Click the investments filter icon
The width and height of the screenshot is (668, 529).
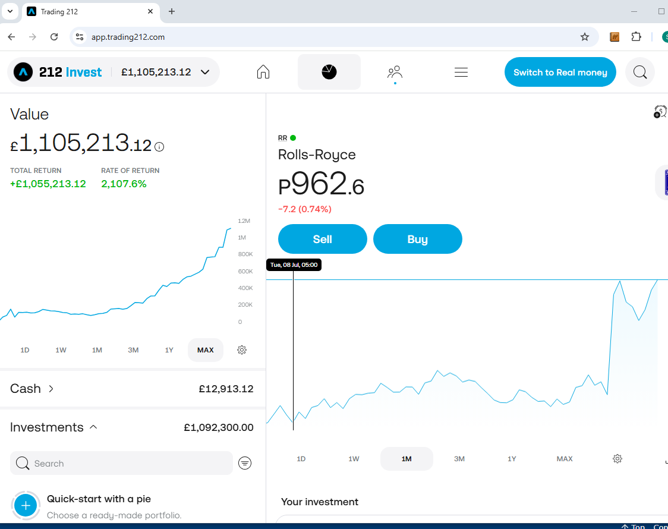tap(245, 463)
